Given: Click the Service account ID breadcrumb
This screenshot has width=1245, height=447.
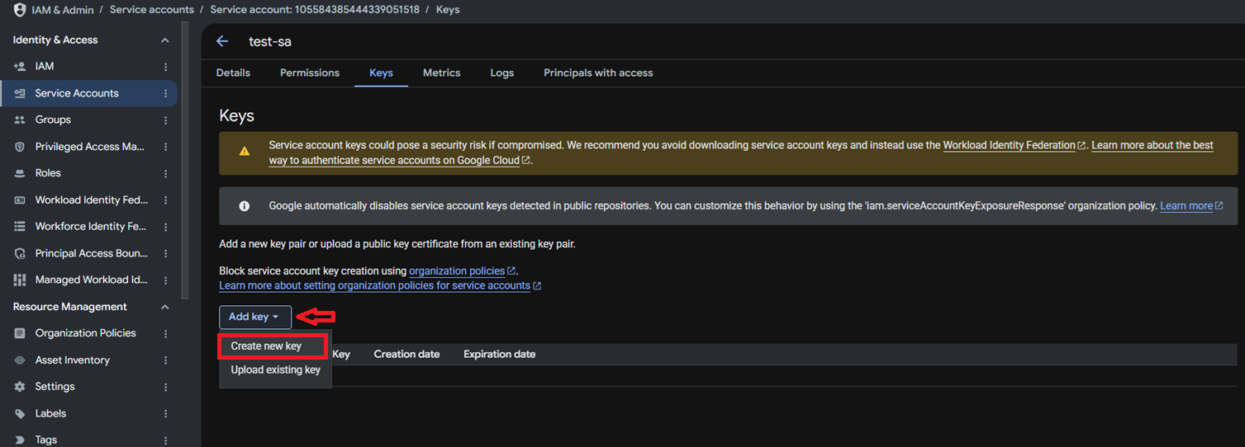Looking at the screenshot, I should coord(315,10).
